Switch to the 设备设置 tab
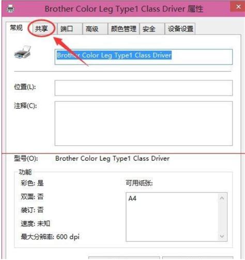The image size is (245, 260). click(x=180, y=28)
